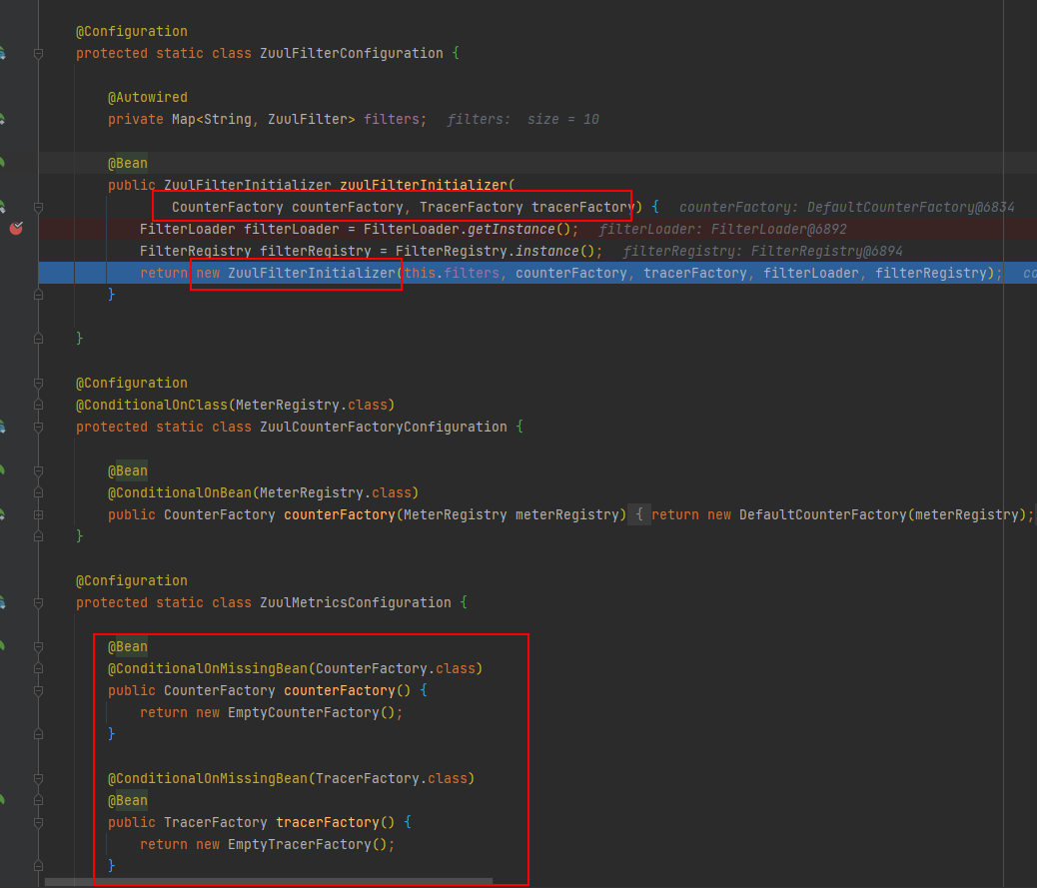Collapse the ZuulCounterFactoryConfiguration class fold marker
Screen dimensions: 1037x888
tap(38, 428)
